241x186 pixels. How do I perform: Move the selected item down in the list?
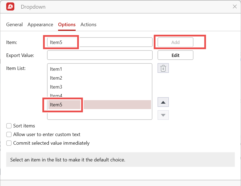pyautogui.click(x=163, y=115)
